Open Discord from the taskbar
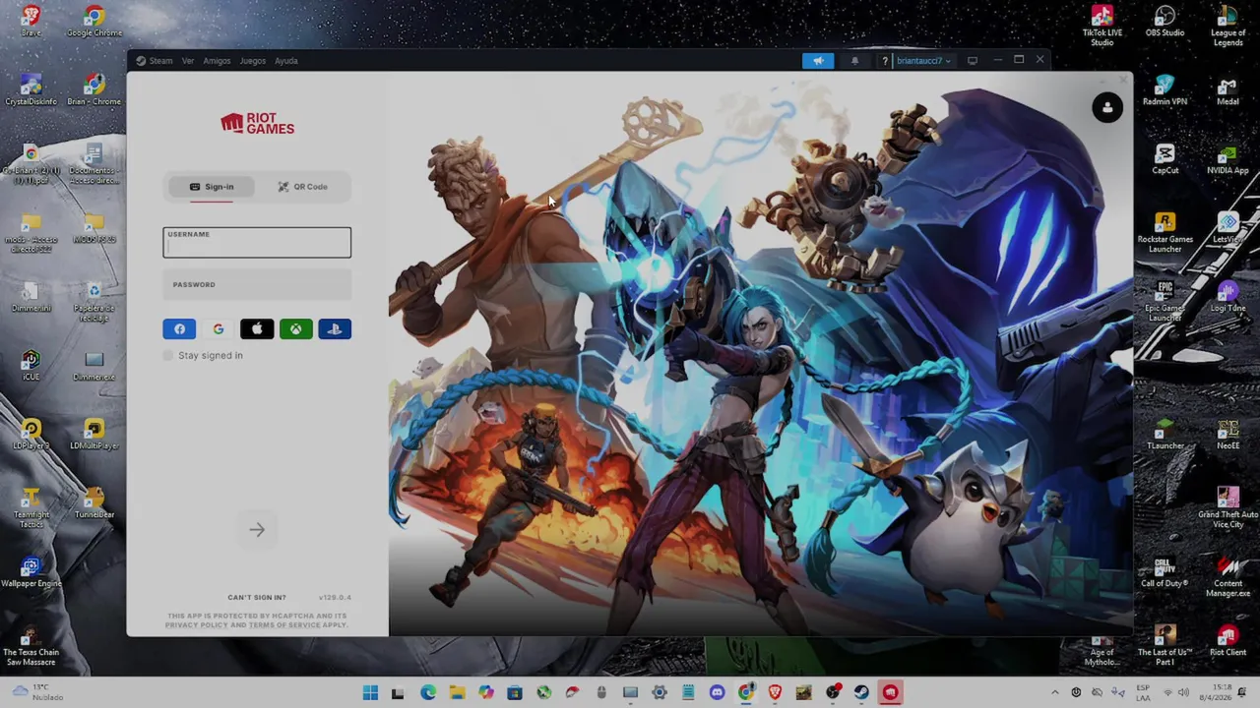Viewport: 1260px width, 708px height. pos(717,693)
